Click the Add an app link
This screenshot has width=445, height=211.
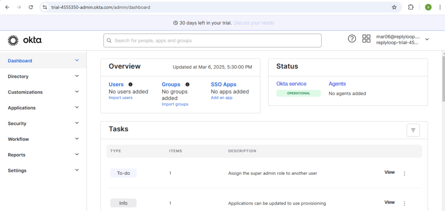(x=222, y=97)
